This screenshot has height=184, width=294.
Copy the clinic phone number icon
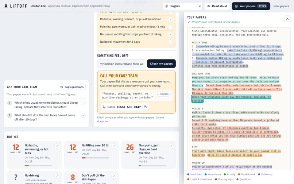(145, 107)
